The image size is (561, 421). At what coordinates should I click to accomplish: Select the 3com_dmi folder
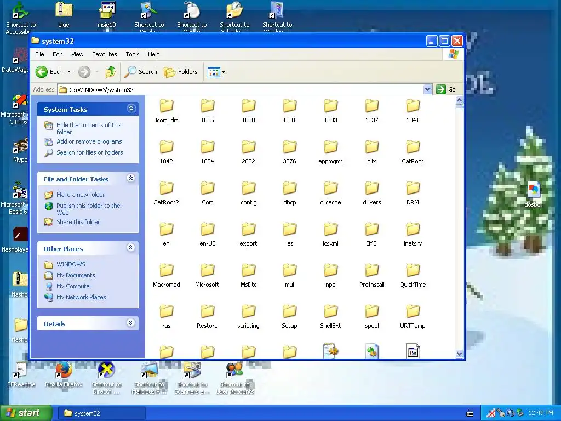167,111
